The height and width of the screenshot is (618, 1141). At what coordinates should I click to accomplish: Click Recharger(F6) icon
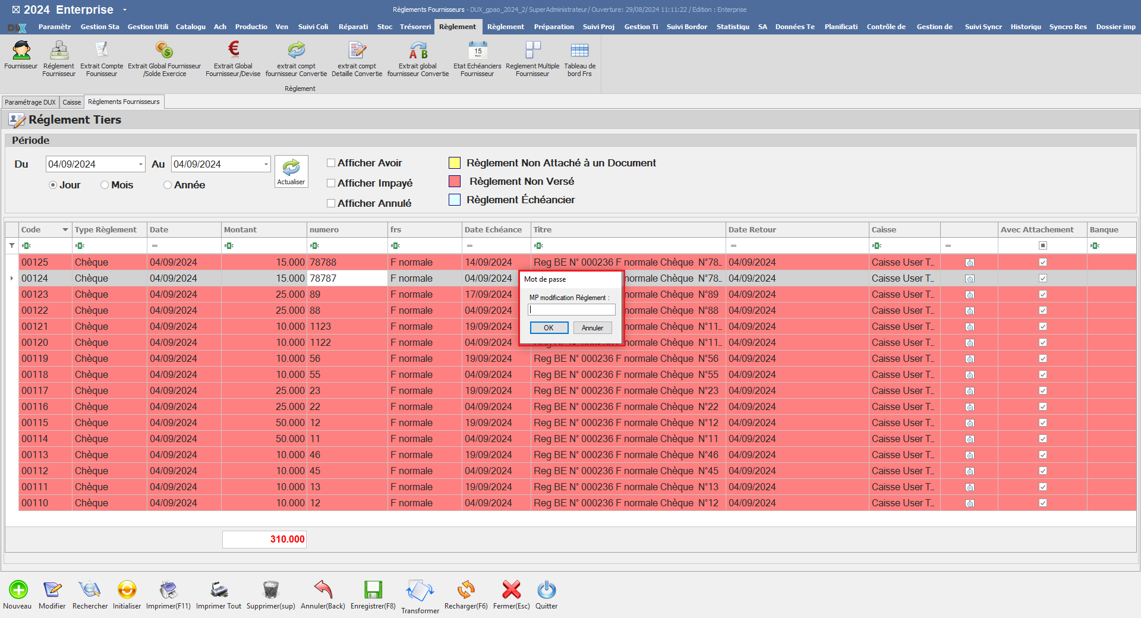(466, 589)
